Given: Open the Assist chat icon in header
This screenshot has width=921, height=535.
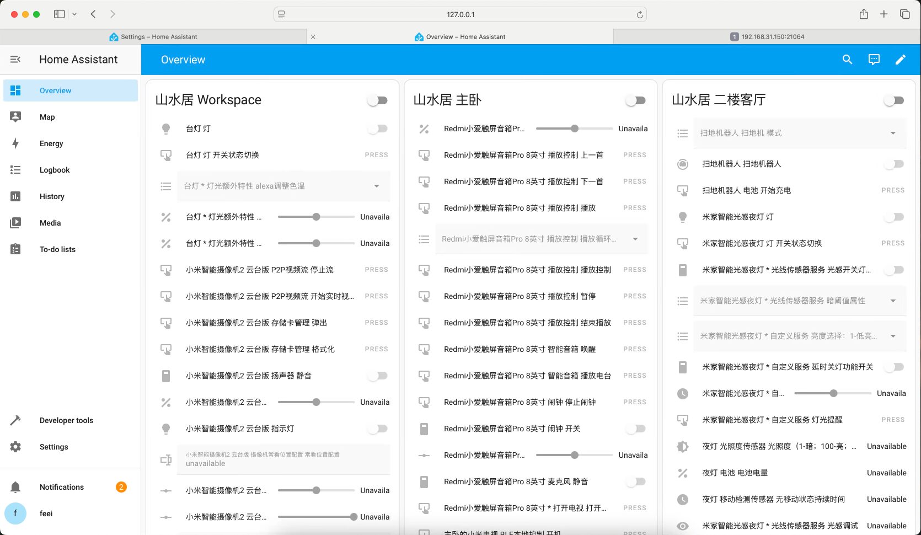Looking at the screenshot, I should 874,60.
